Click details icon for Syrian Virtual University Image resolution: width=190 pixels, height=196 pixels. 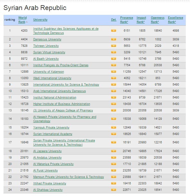tap(113, 52)
